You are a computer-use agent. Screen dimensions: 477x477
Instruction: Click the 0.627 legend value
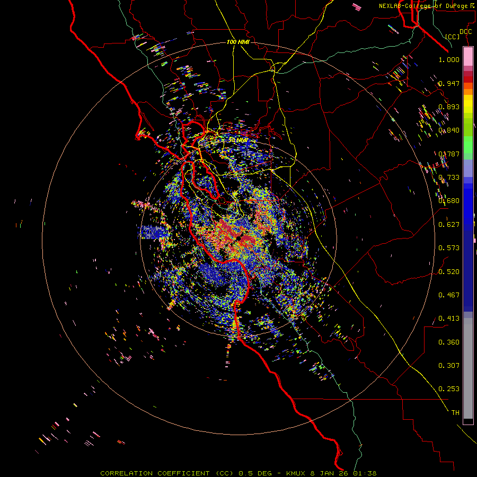tap(449, 225)
